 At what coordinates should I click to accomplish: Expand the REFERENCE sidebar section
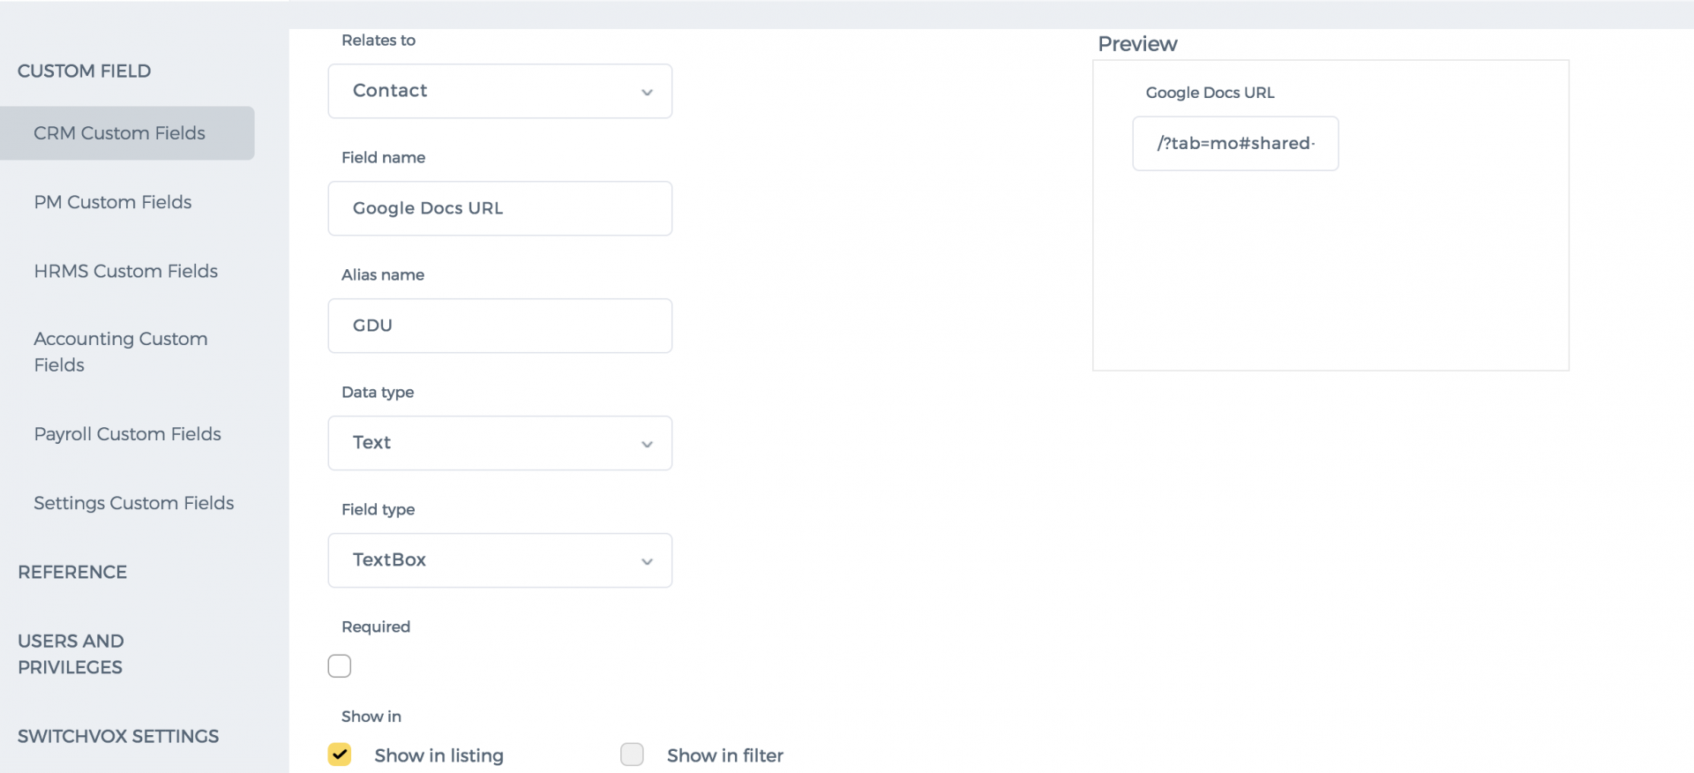(x=72, y=572)
